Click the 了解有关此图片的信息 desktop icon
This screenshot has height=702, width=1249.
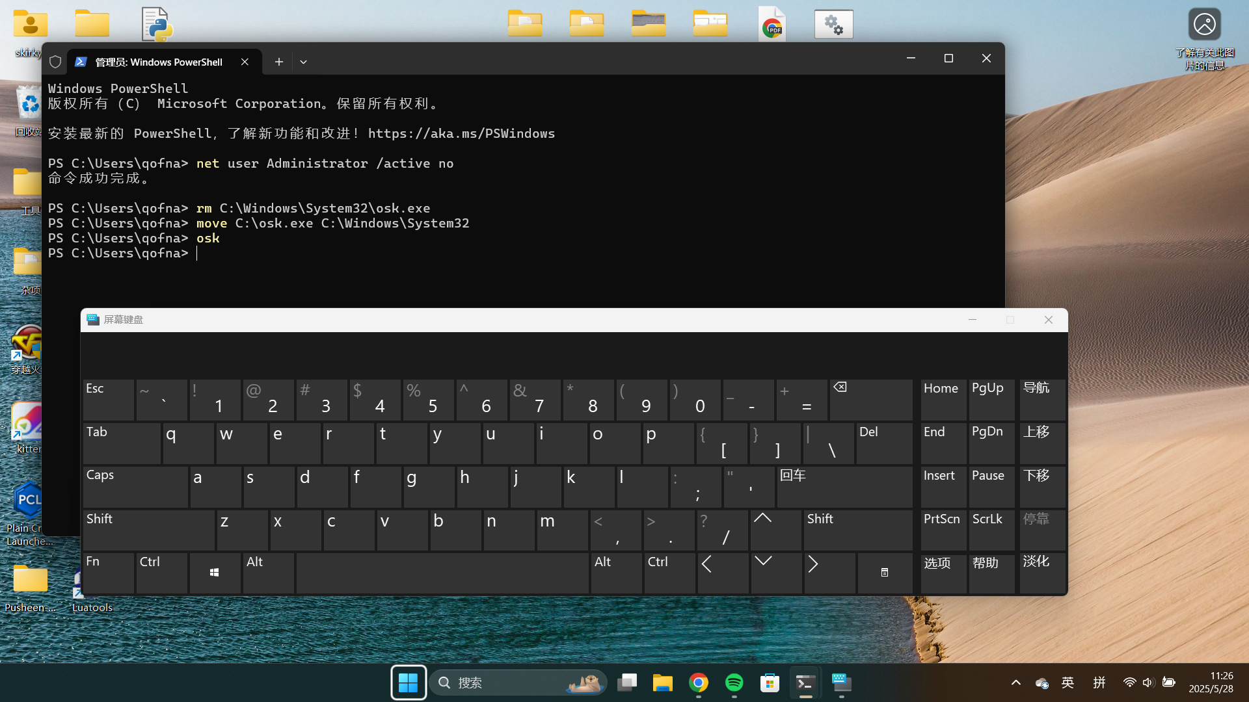[1205, 39]
